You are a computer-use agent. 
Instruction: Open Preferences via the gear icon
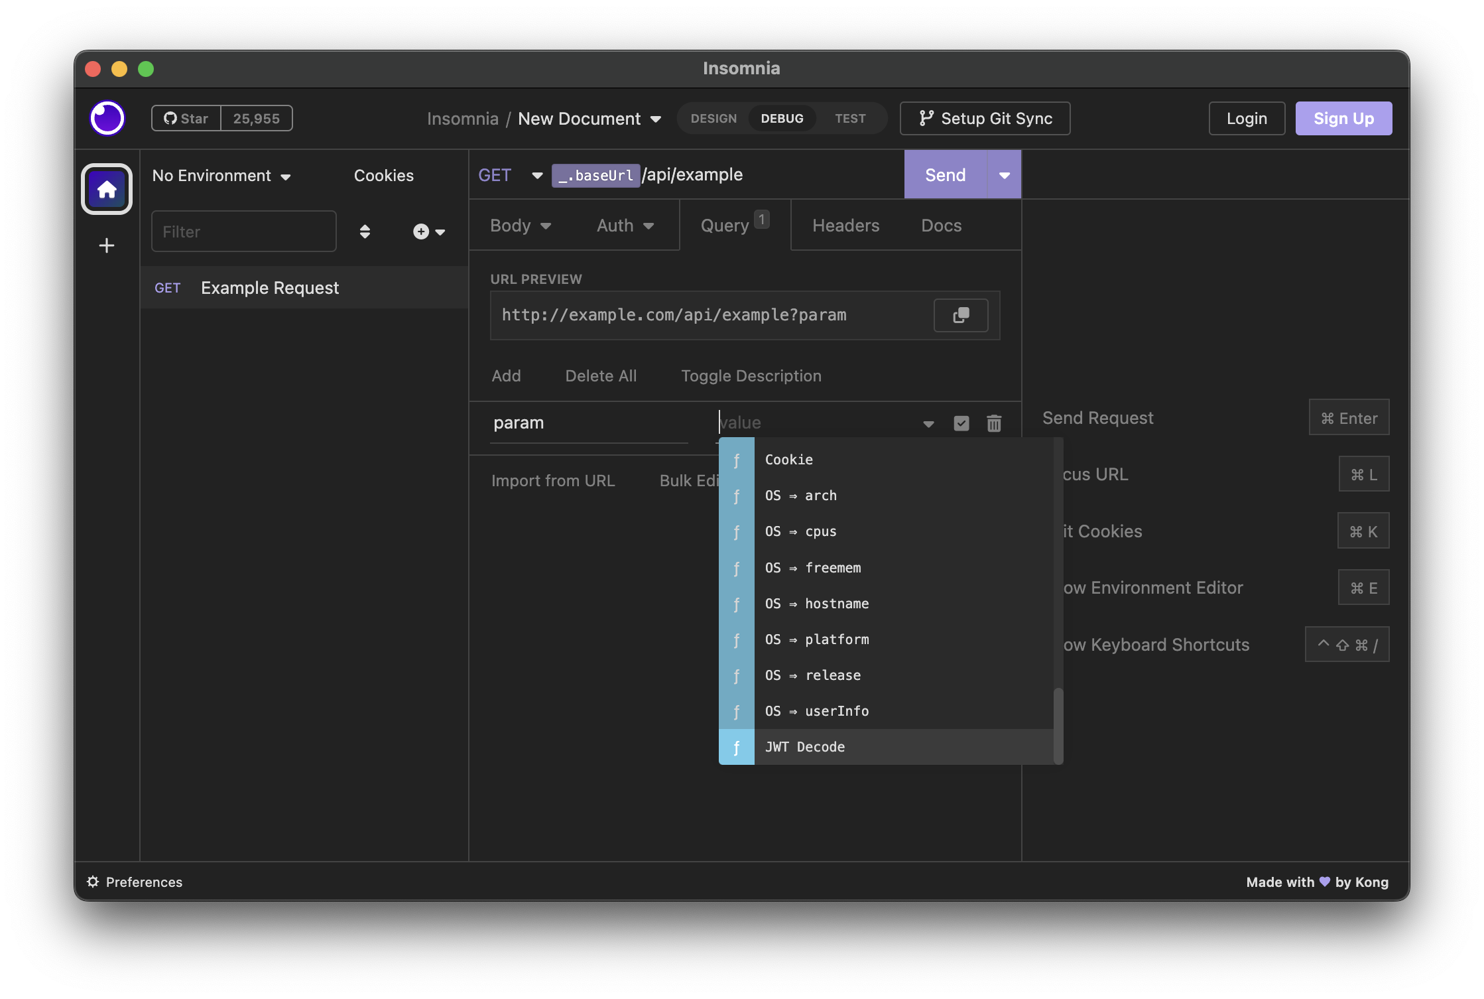point(93,882)
